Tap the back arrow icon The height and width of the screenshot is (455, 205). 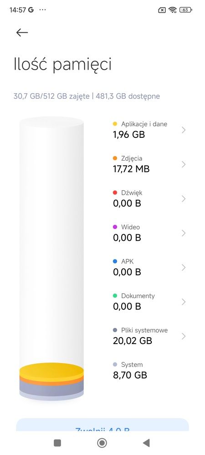[22, 33]
